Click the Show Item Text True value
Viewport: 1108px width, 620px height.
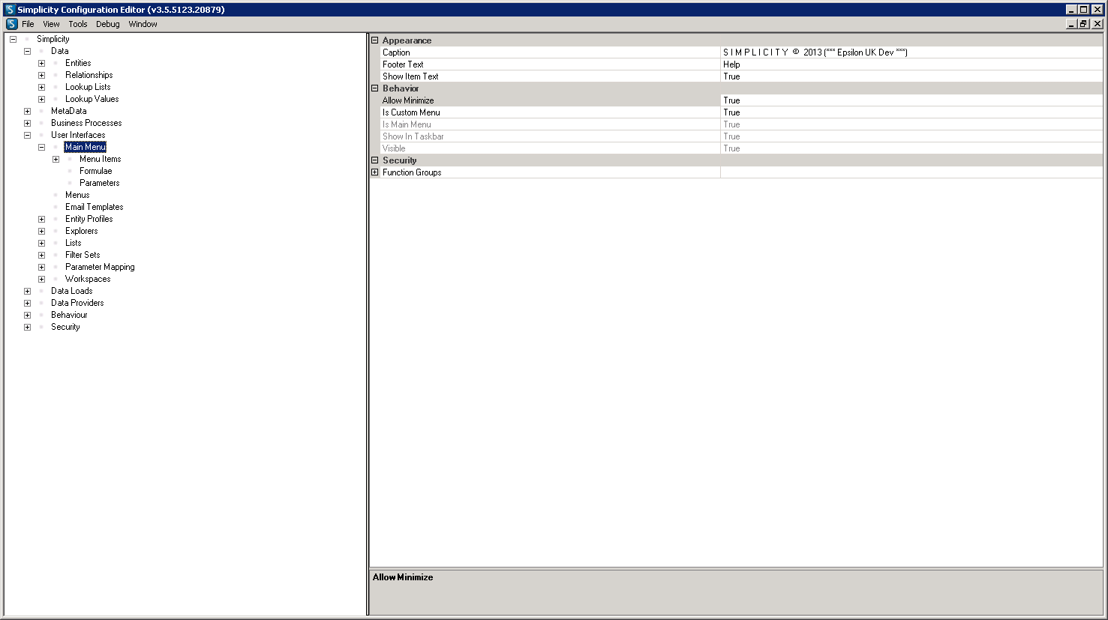click(911, 76)
